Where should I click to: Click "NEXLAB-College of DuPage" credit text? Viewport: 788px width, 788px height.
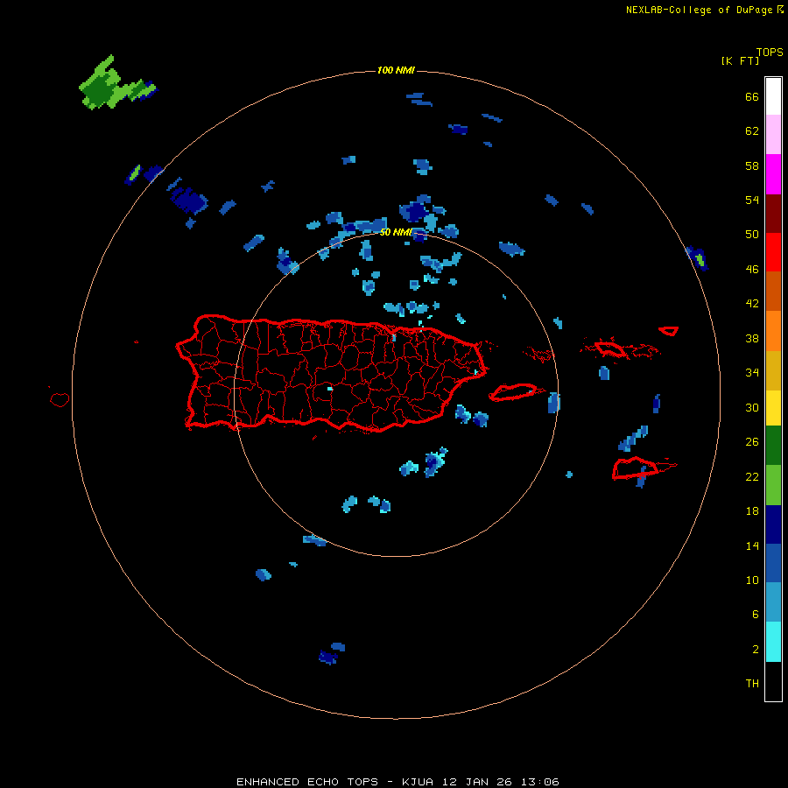[700, 10]
